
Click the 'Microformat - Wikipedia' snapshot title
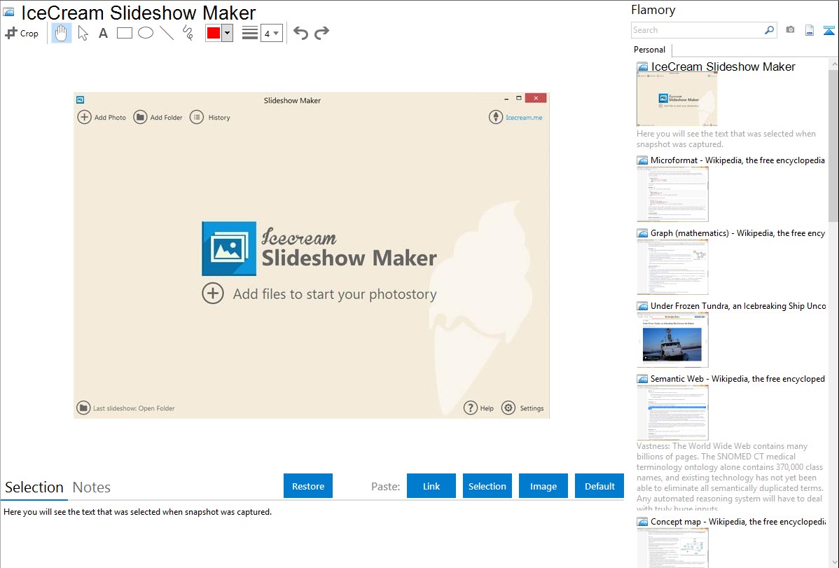[x=738, y=160]
